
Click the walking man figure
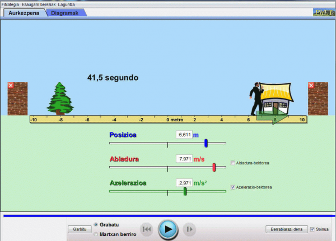tap(255, 98)
